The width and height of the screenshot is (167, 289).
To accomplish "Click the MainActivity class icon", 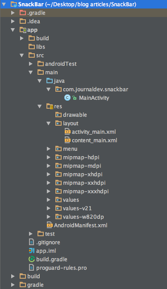I will point(67,98).
